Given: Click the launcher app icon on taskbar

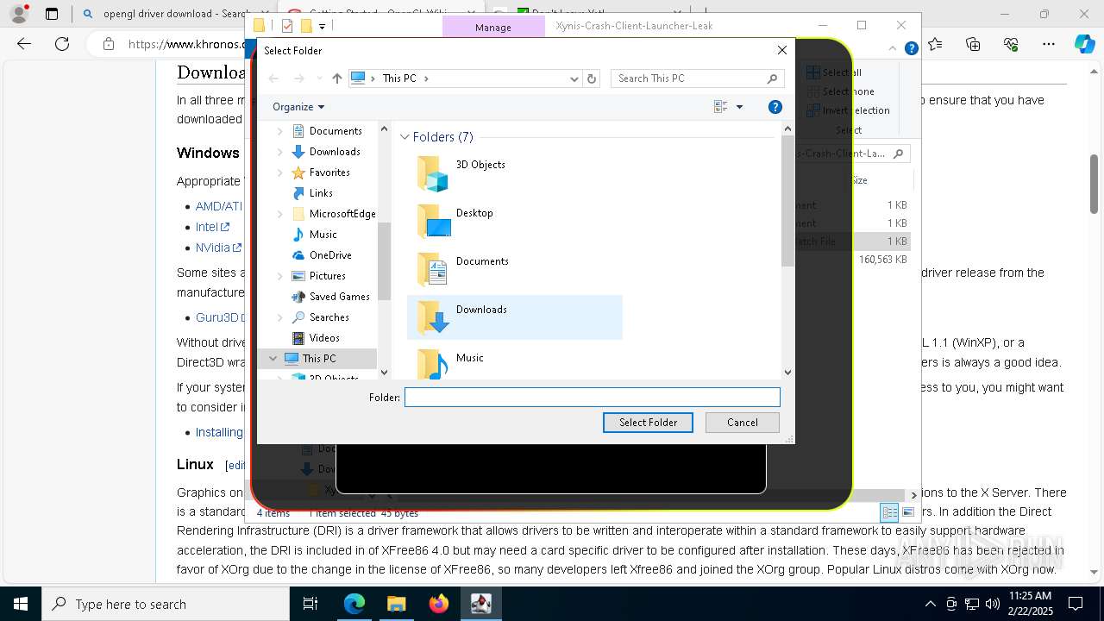Looking at the screenshot, I should coord(481,604).
